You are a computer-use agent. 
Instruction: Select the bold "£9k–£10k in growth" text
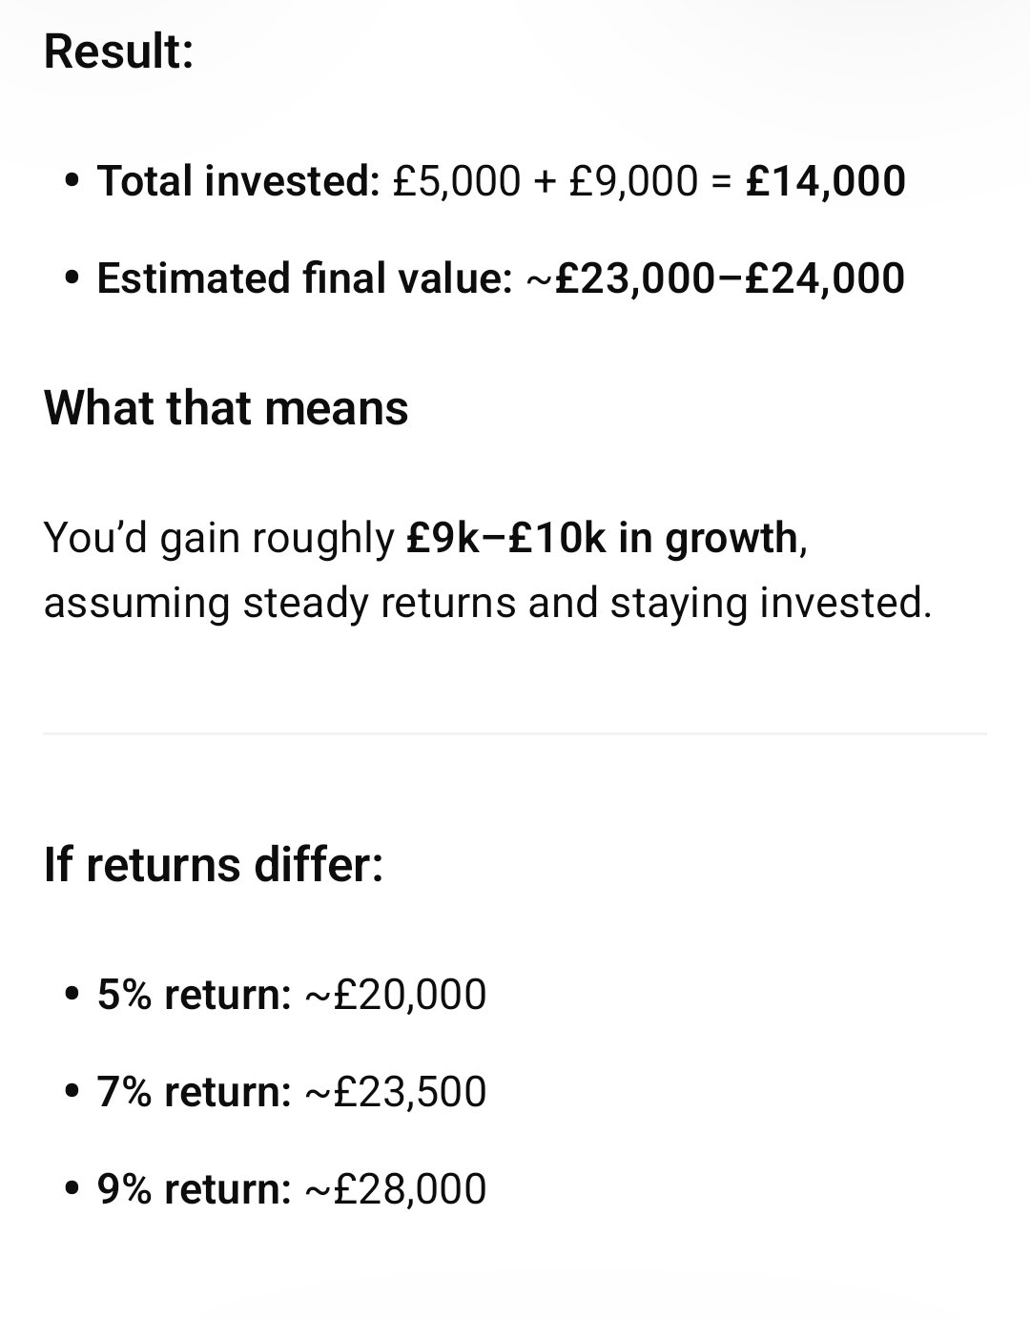coord(602,538)
